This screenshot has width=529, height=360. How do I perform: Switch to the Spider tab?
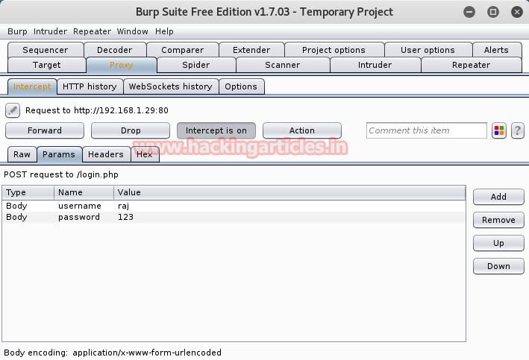196,65
